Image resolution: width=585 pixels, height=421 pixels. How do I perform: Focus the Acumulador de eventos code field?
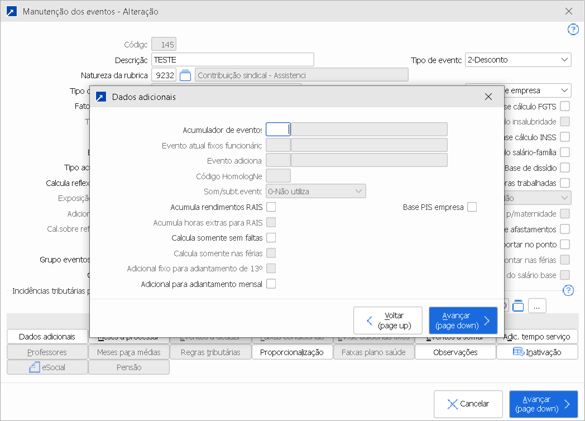(278, 130)
